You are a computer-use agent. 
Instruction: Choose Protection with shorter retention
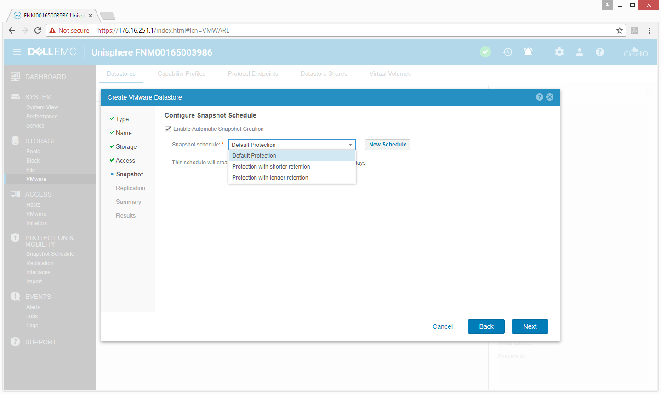click(x=292, y=167)
